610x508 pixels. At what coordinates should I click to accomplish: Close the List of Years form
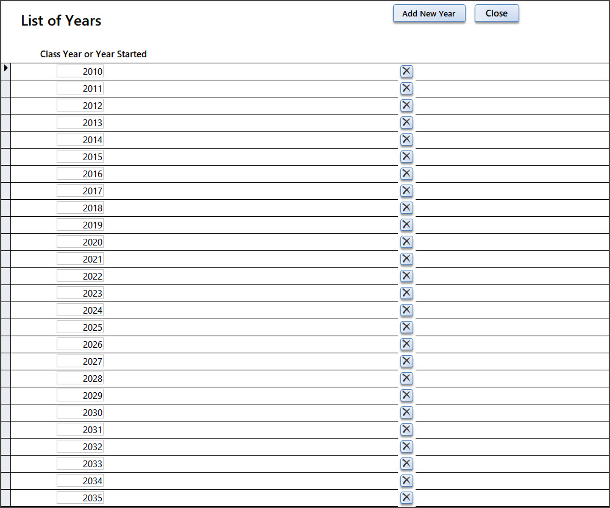tap(496, 13)
